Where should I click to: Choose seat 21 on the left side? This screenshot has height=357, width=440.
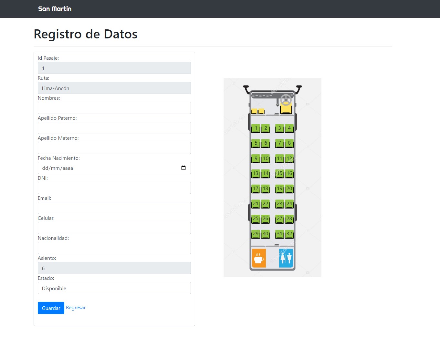pos(256,204)
